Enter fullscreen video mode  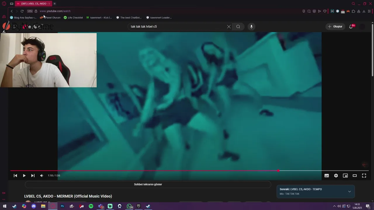364,176
